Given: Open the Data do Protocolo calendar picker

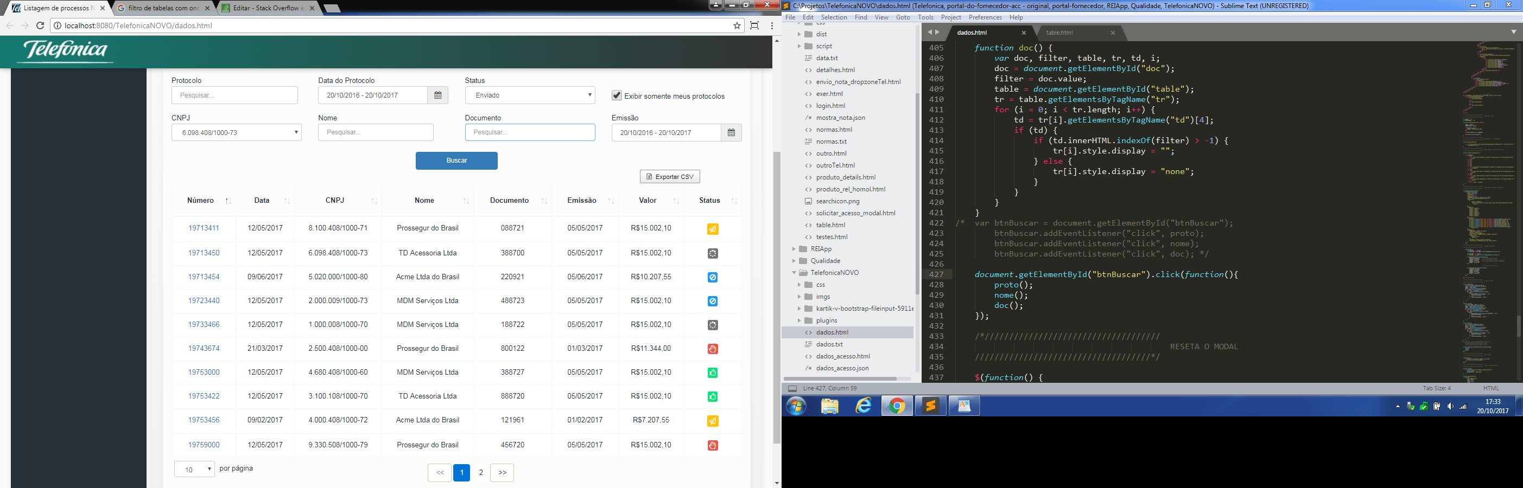Looking at the screenshot, I should 437,95.
